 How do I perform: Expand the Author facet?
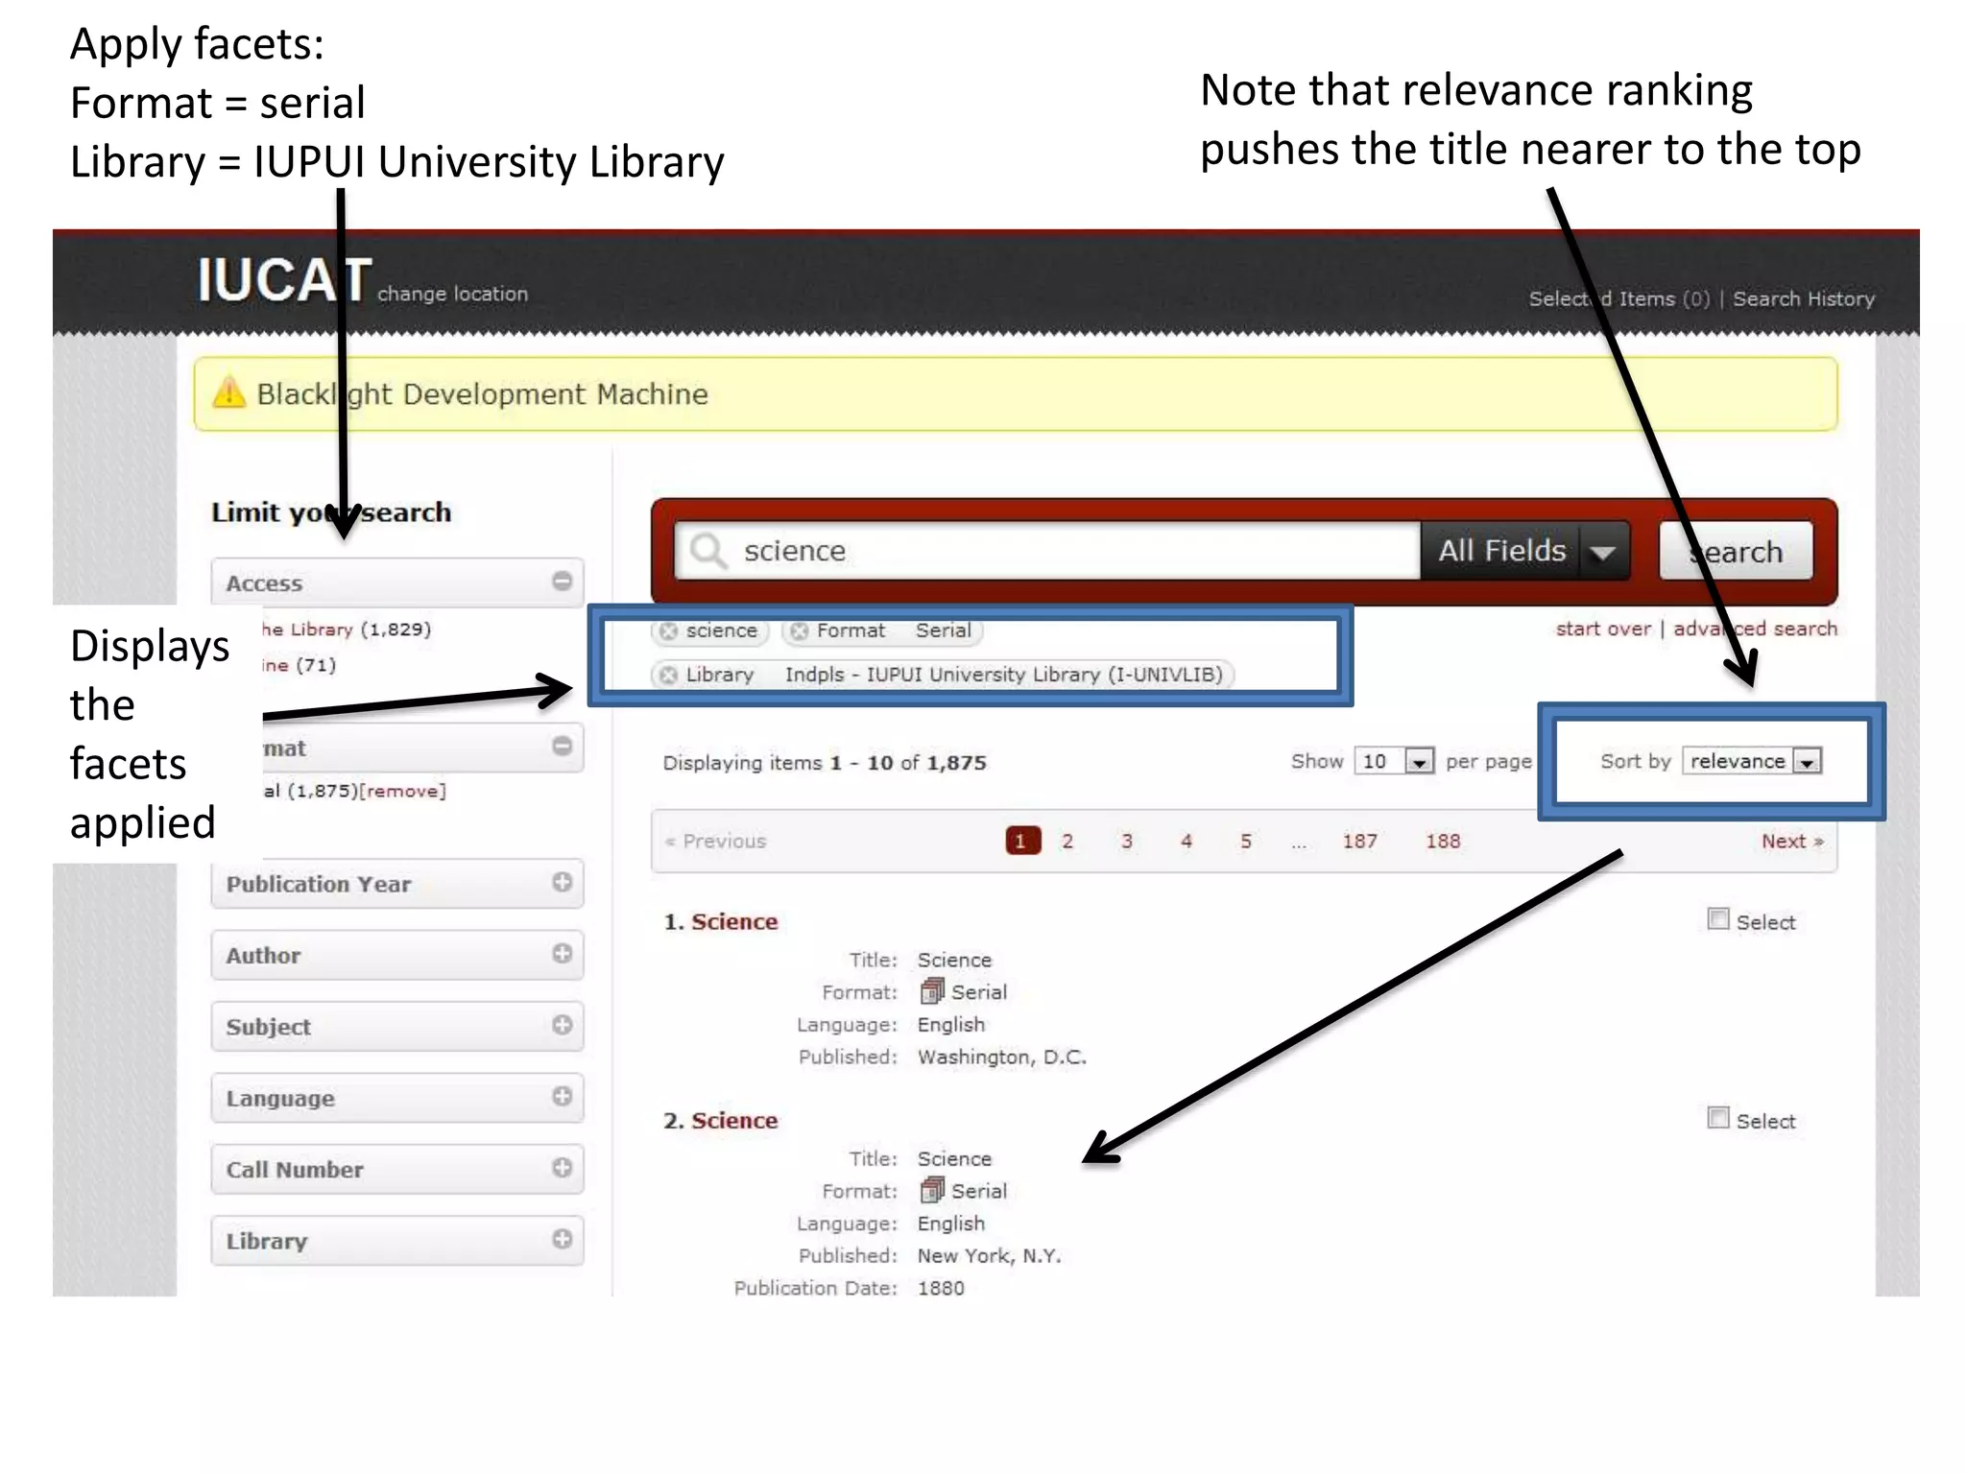563,953
